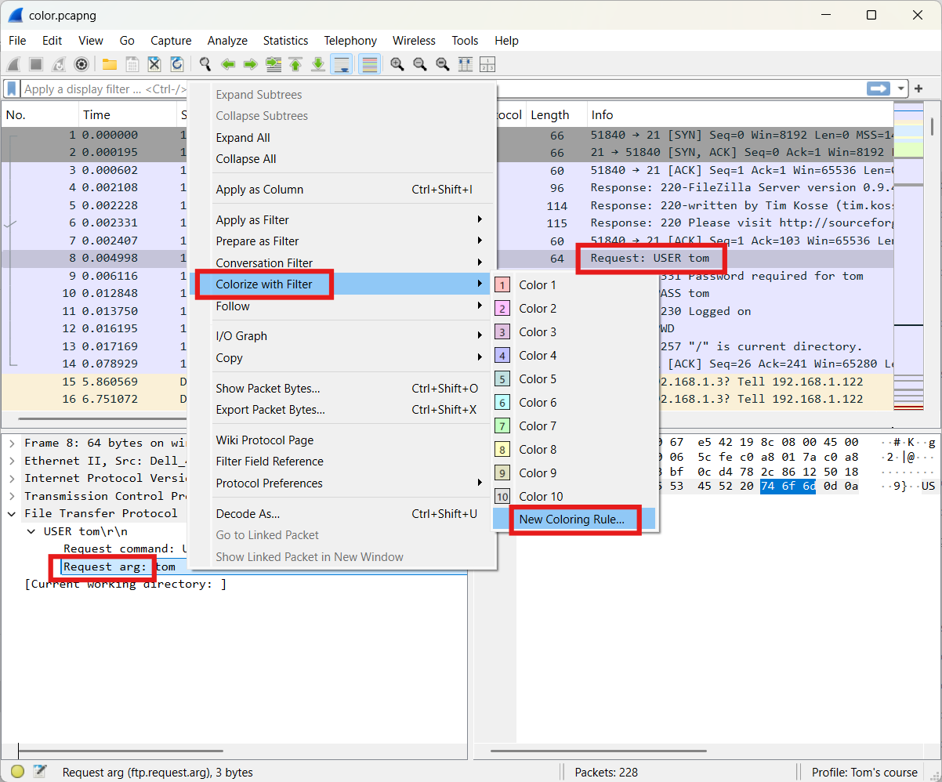942x782 pixels.
Task: Click the apply display filter arrow button
Action: pyautogui.click(x=879, y=89)
